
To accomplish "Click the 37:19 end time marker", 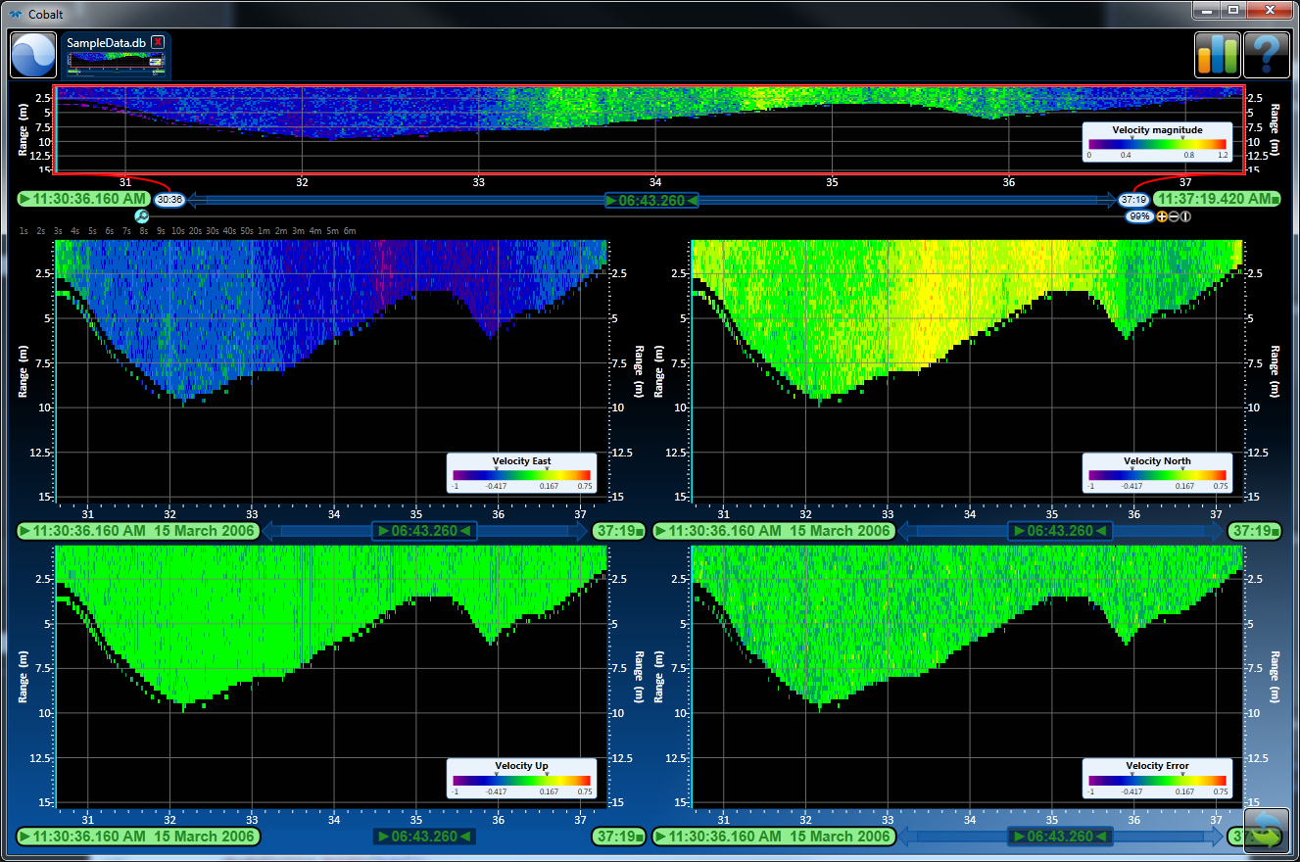I will tap(1132, 200).
